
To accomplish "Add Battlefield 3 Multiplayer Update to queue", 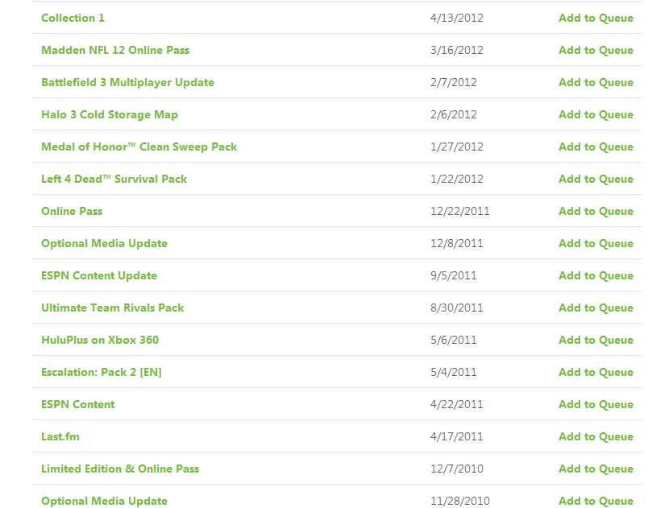I will [596, 83].
